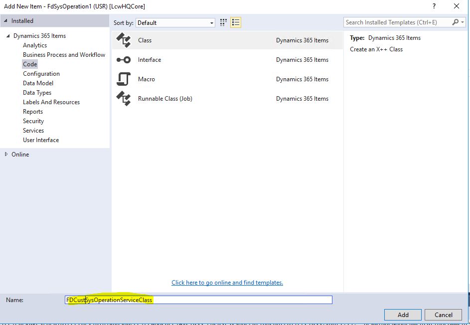Close the Add New Item dialog
Screen dimensions: 470x325
pyautogui.click(x=457, y=6)
